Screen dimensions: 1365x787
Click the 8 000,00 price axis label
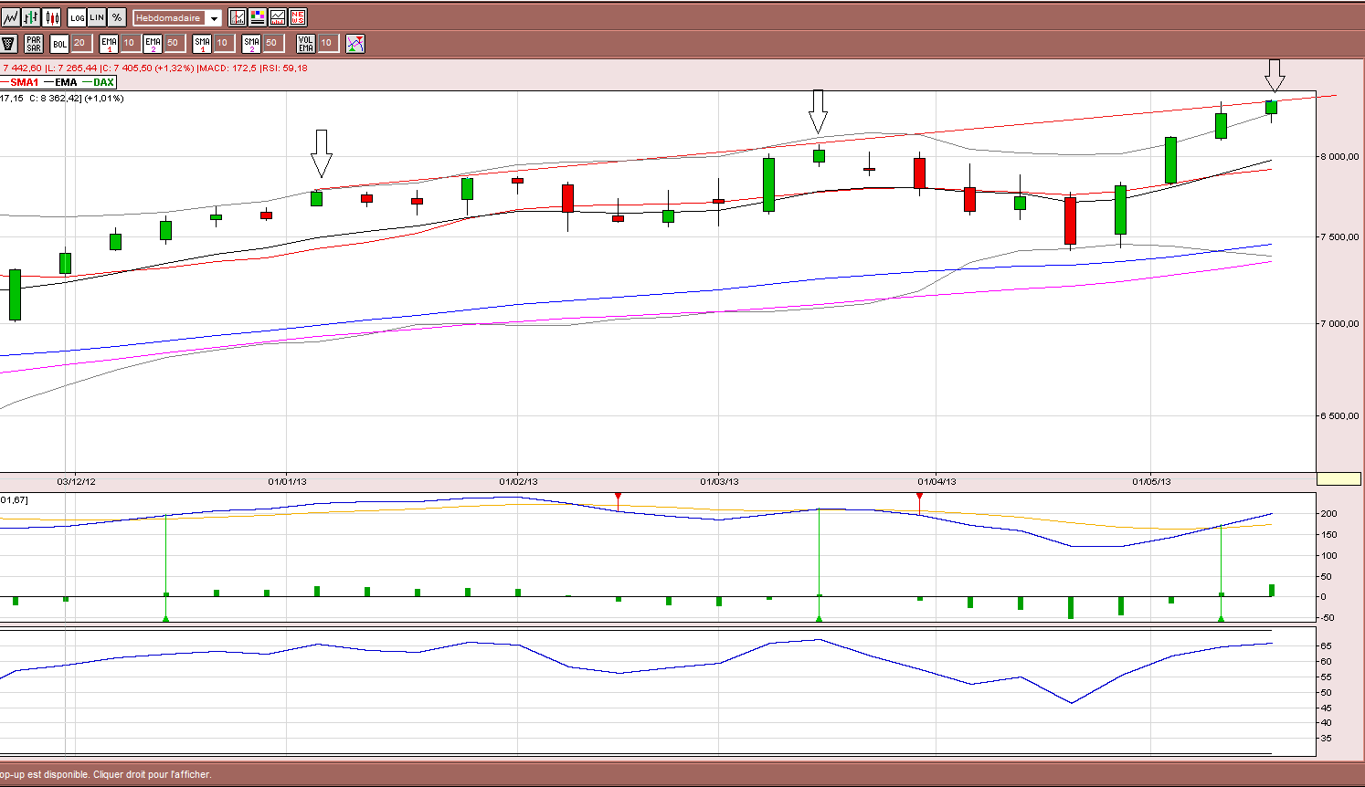pyautogui.click(x=1339, y=156)
